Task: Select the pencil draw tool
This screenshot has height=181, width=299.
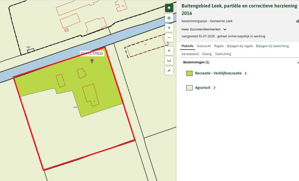Action: 169,71
